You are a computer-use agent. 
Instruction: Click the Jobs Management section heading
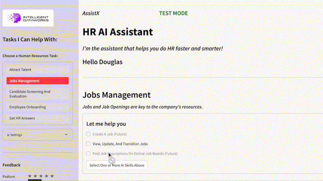click(x=116, y=95)
